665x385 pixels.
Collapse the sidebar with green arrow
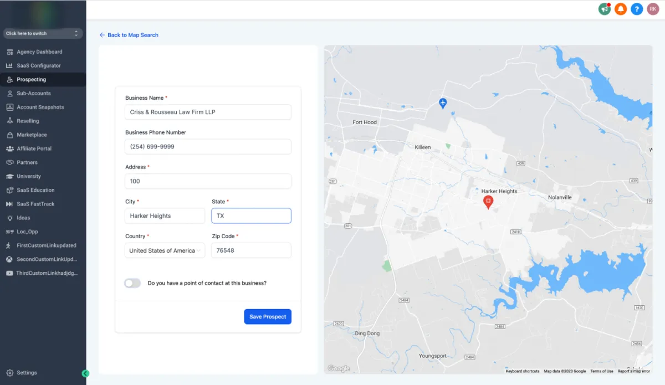click(85, 373)
